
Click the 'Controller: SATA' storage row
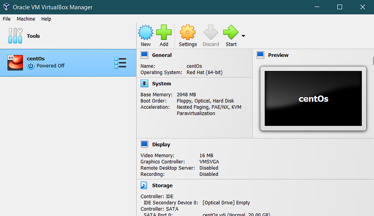coord(159,209)
